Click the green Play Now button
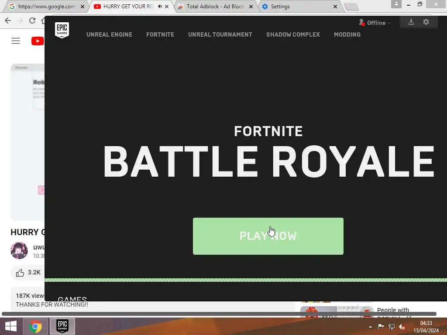 [x=268, y=236]
